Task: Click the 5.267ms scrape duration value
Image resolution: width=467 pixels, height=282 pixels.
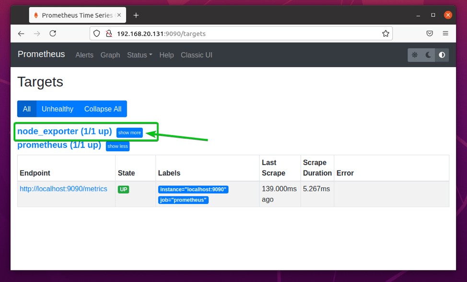Action: pos(316,189)
